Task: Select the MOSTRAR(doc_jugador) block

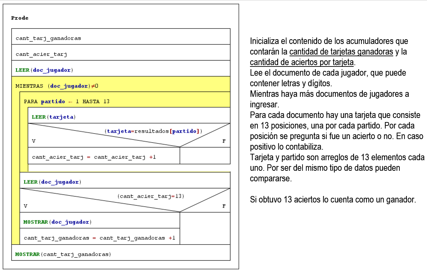Action: click(x=57, y=222)
